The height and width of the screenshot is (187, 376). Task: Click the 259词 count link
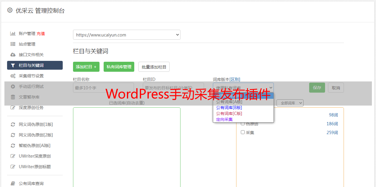(332, 133)
